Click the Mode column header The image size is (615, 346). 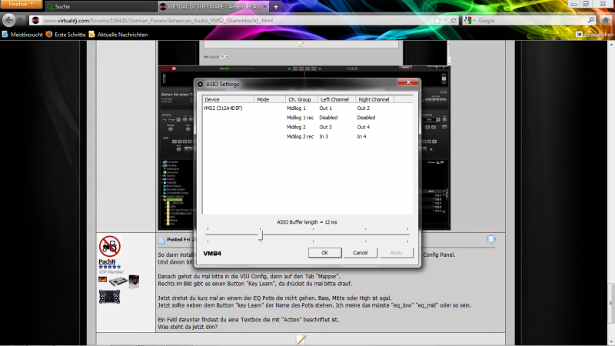coord(270,99)
